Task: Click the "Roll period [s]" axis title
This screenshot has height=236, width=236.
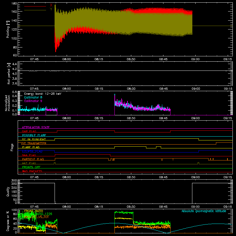Action: [x=9, y=73]
